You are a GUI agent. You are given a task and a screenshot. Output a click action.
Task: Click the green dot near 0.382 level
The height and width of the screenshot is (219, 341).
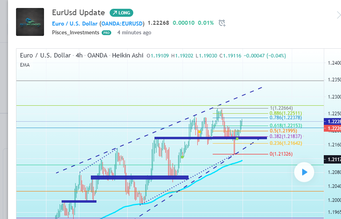pos(237,139)
